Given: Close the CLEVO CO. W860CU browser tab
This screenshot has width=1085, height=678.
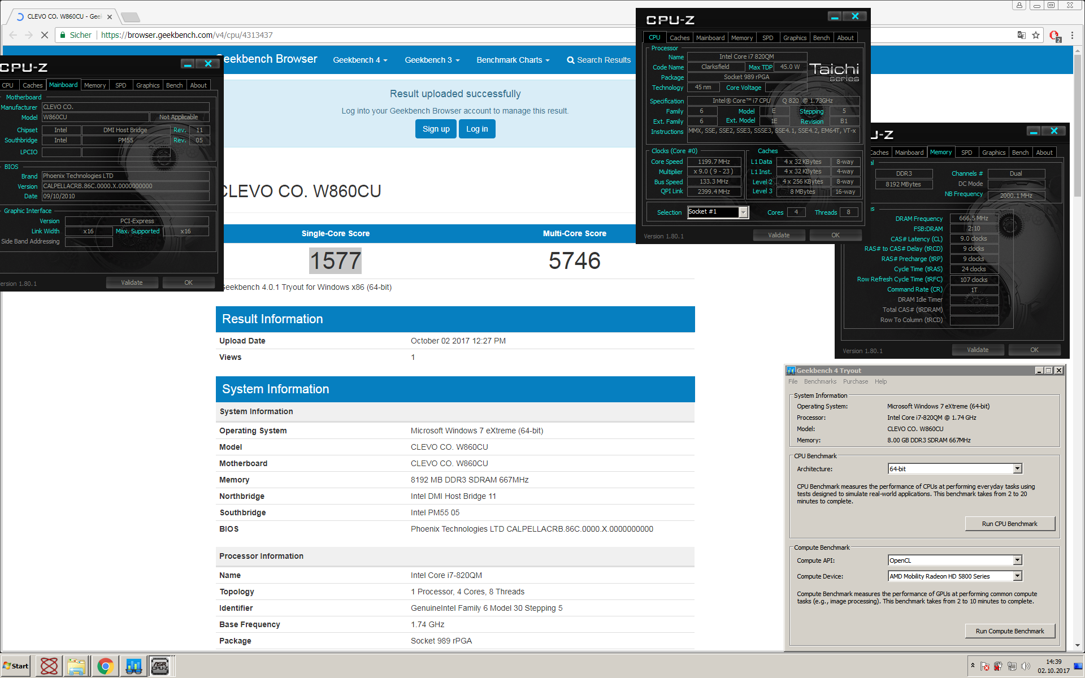Looking at the screenshot, I should click(x=110, y=17).
